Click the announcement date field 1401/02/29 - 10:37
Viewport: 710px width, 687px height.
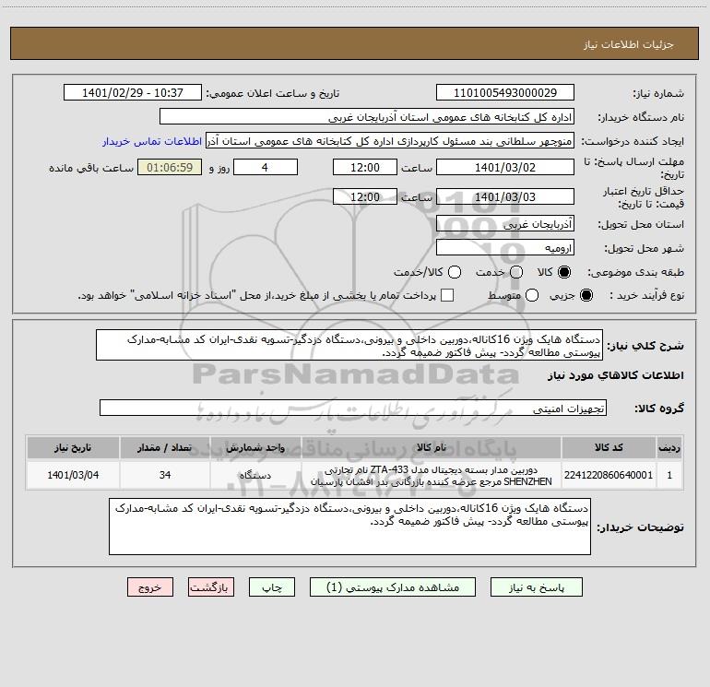click(x=133, y=93)
